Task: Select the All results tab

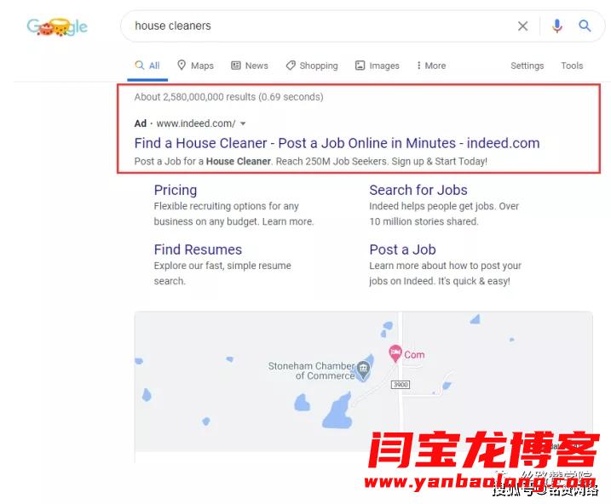Action: coord(147,66)
